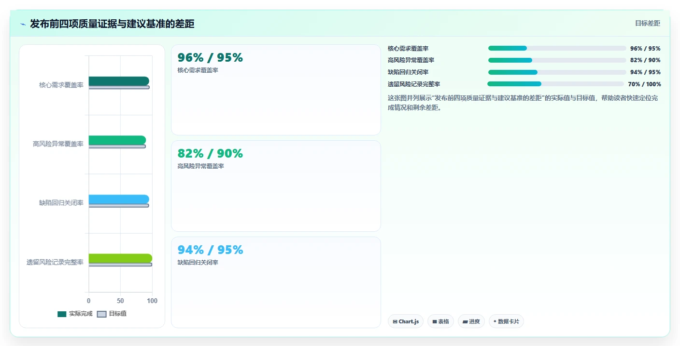
Task: Open the 96% / 95% data card
Action: (276, 90)
